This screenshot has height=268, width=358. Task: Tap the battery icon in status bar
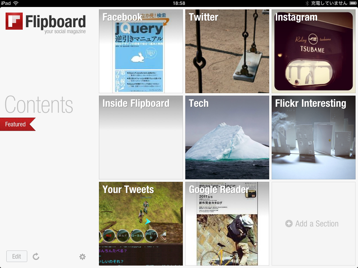(x=353, y=3)
